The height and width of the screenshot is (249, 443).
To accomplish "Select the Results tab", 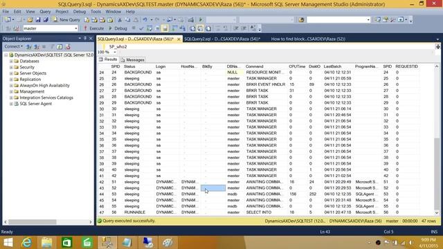I will 108,59.
